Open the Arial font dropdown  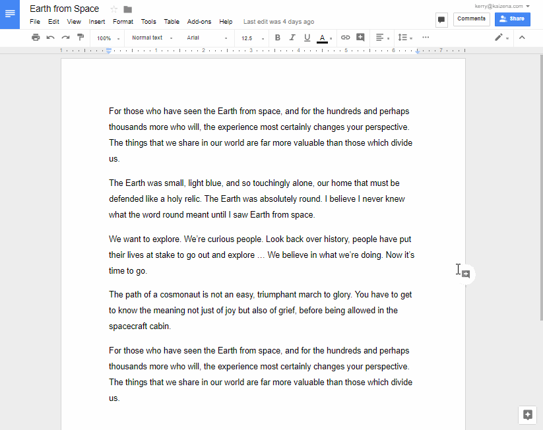(207, 38)
